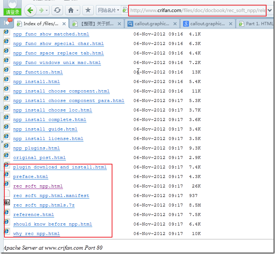The width and height of the screenshot is (275, 254).
Task: Open npp_install_license.html link
Action: pos(48,139)
